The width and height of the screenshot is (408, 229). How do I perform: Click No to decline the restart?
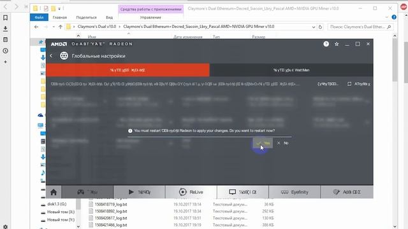283,143
